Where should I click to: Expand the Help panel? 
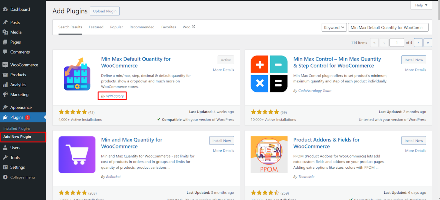421,5
